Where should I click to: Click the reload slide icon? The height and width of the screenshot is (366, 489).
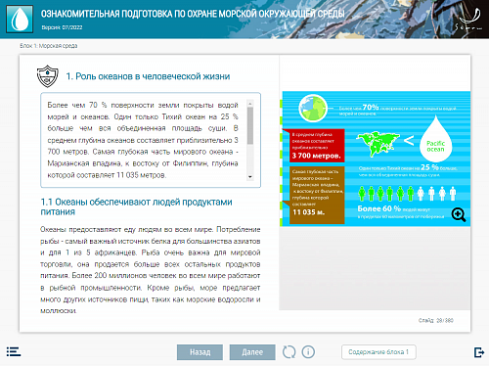tap(289, 352)
